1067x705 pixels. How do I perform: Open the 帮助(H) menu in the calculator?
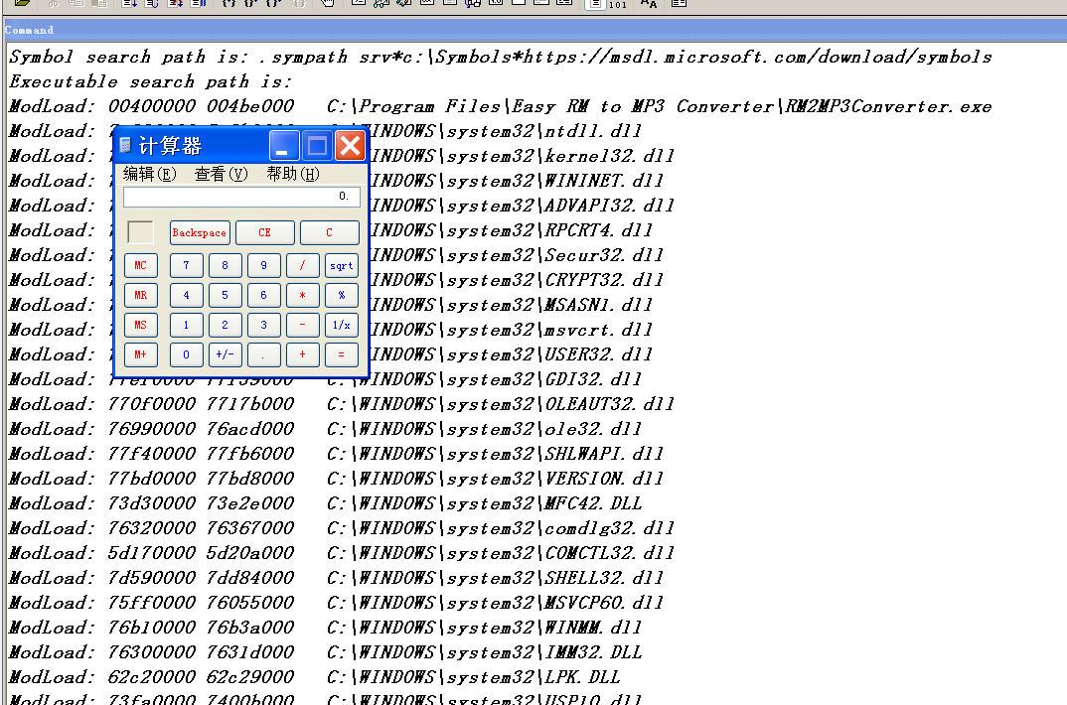(293, 174)
